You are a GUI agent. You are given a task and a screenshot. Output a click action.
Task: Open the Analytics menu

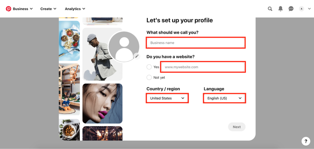[x=75, y=9]
